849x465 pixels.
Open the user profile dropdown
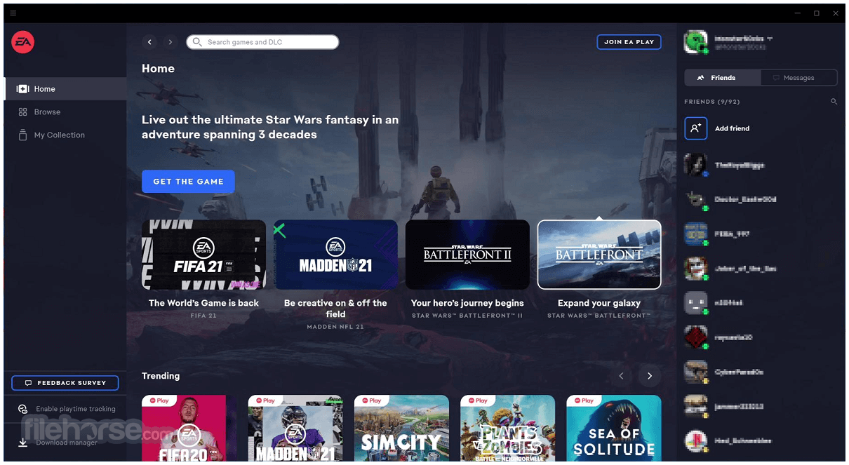click(x=770, y=38)
